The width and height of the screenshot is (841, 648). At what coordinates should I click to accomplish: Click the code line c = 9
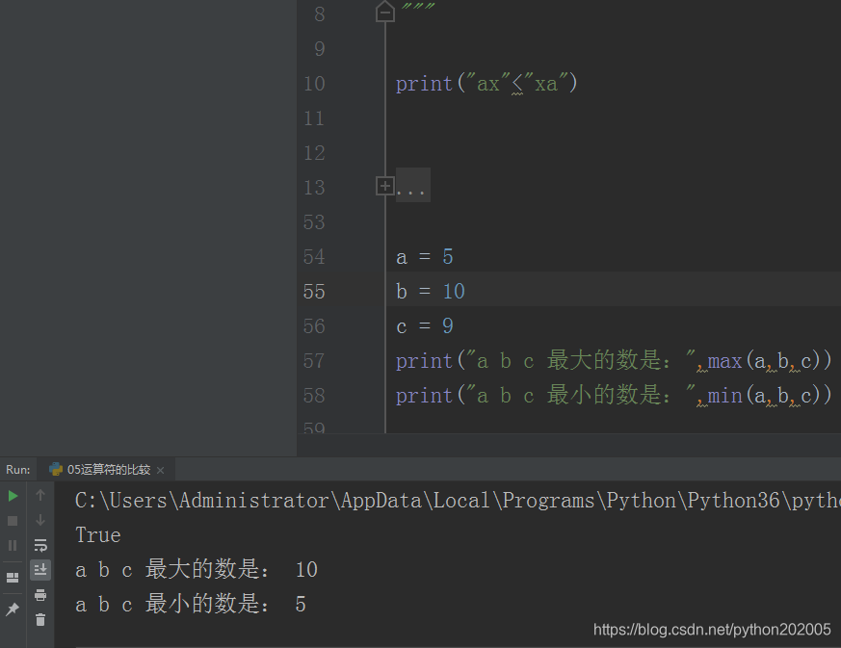pyautogui.click(x=424, y=325)
